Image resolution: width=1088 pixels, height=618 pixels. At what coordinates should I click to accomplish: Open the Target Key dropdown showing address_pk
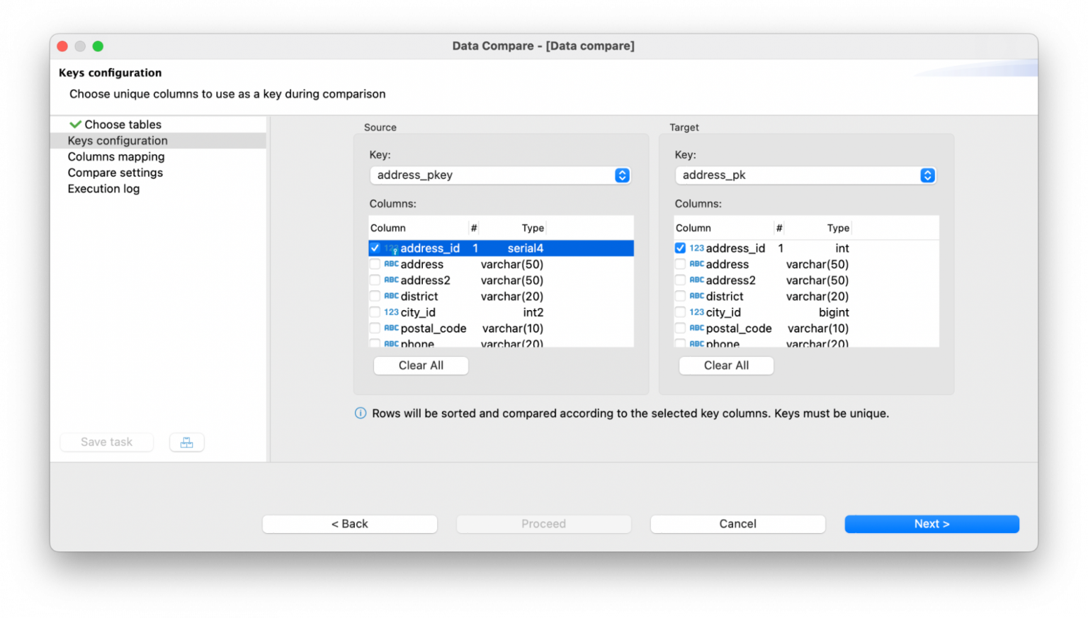805,175
